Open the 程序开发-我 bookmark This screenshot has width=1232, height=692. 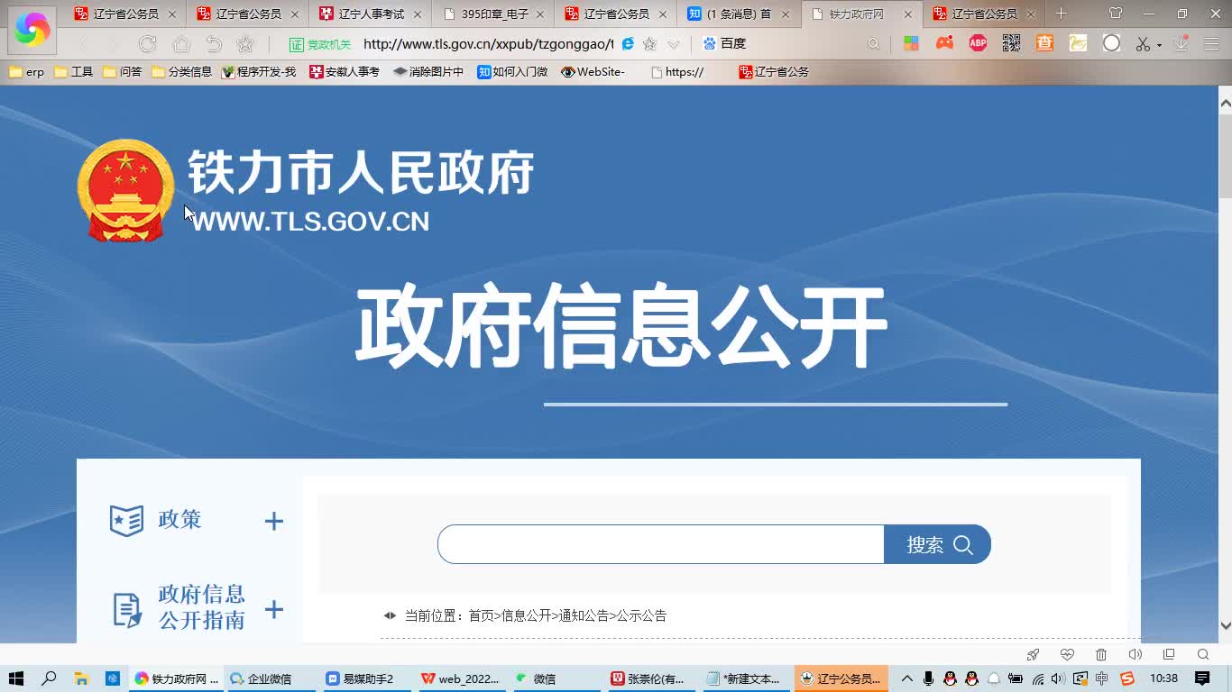pyautogui.click(x=259, y=72)
